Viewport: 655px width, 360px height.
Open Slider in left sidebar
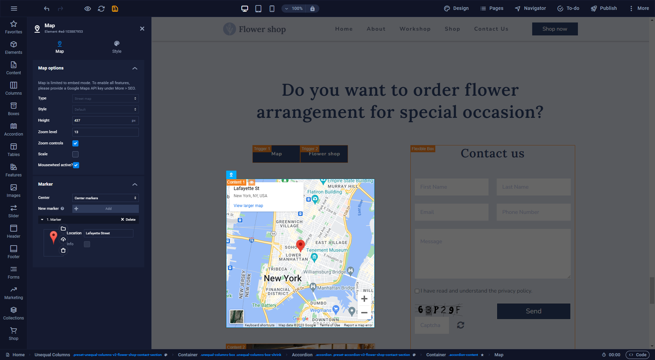click(x=14, y=211)
